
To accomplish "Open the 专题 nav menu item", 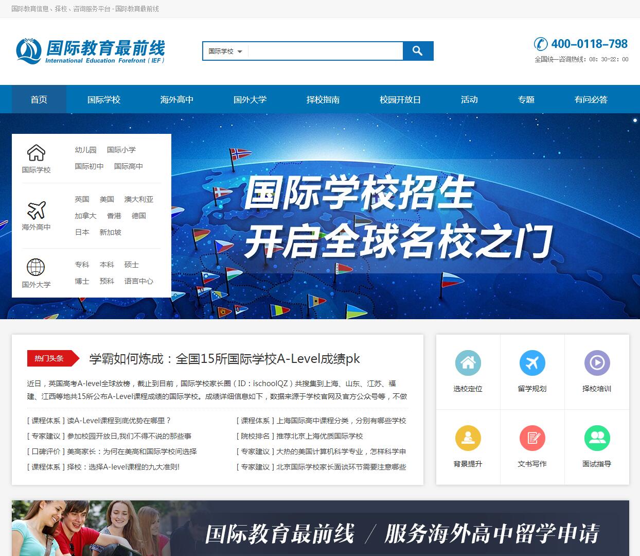I will click(526, 99).
